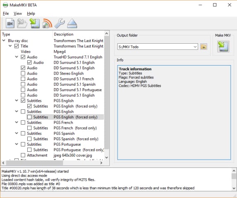Click the stream (orange waves) toolbar icon

point(47,24)
